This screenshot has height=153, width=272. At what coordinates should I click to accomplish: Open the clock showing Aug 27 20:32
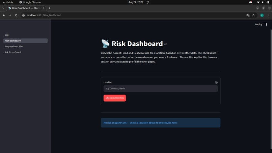136,2
